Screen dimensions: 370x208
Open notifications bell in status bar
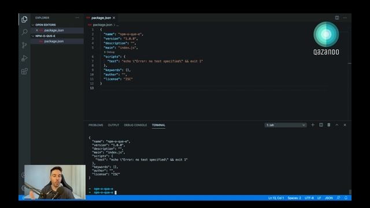pos(346,198)
